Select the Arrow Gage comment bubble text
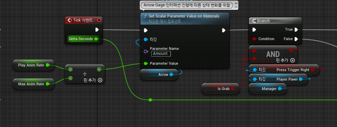This screenshot has height=127, width=337. (187, 5)
